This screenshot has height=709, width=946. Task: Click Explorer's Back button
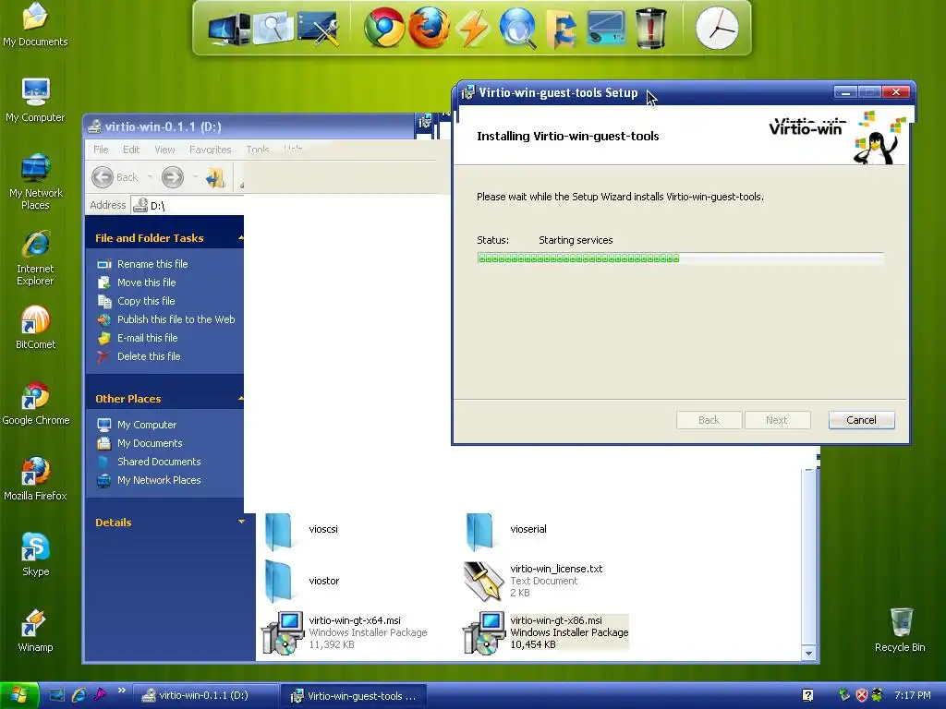[x=115, y=177]
